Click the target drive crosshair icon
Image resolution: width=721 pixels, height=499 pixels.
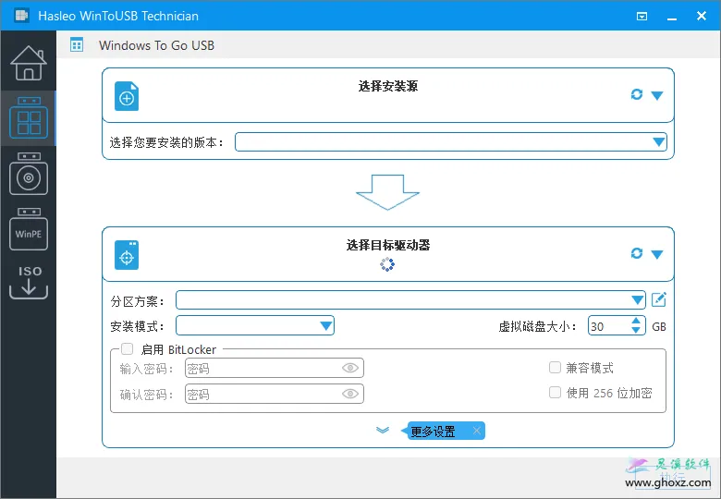(127, 255)
